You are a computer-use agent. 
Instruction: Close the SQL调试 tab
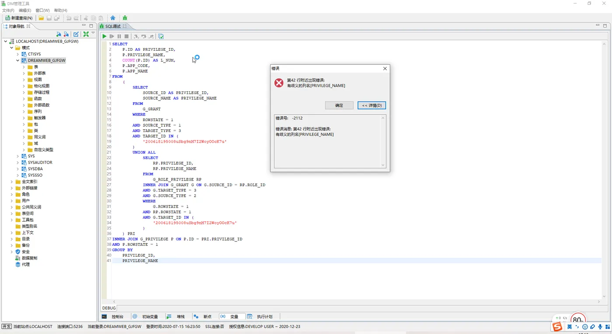(x=124, y=26)
